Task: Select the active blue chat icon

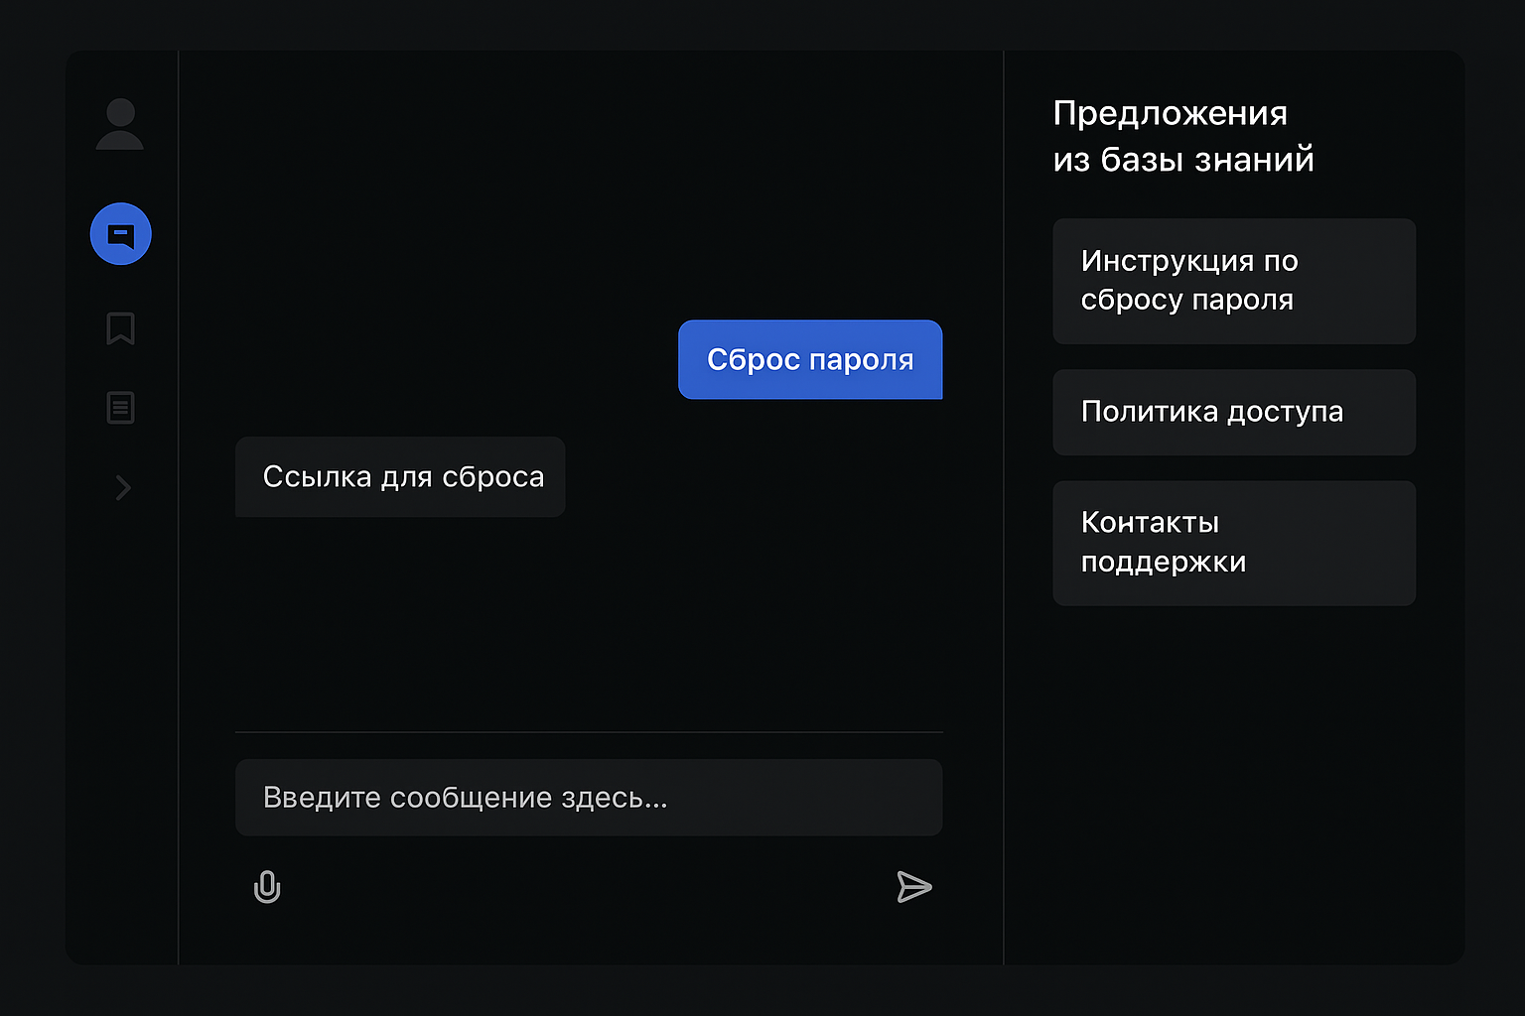Action: 121,234
